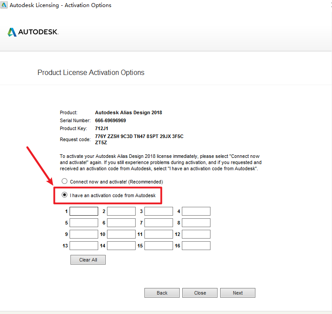Click activation code field 2
The width and height of the screenshot is (332, 314).
[122, 211]
